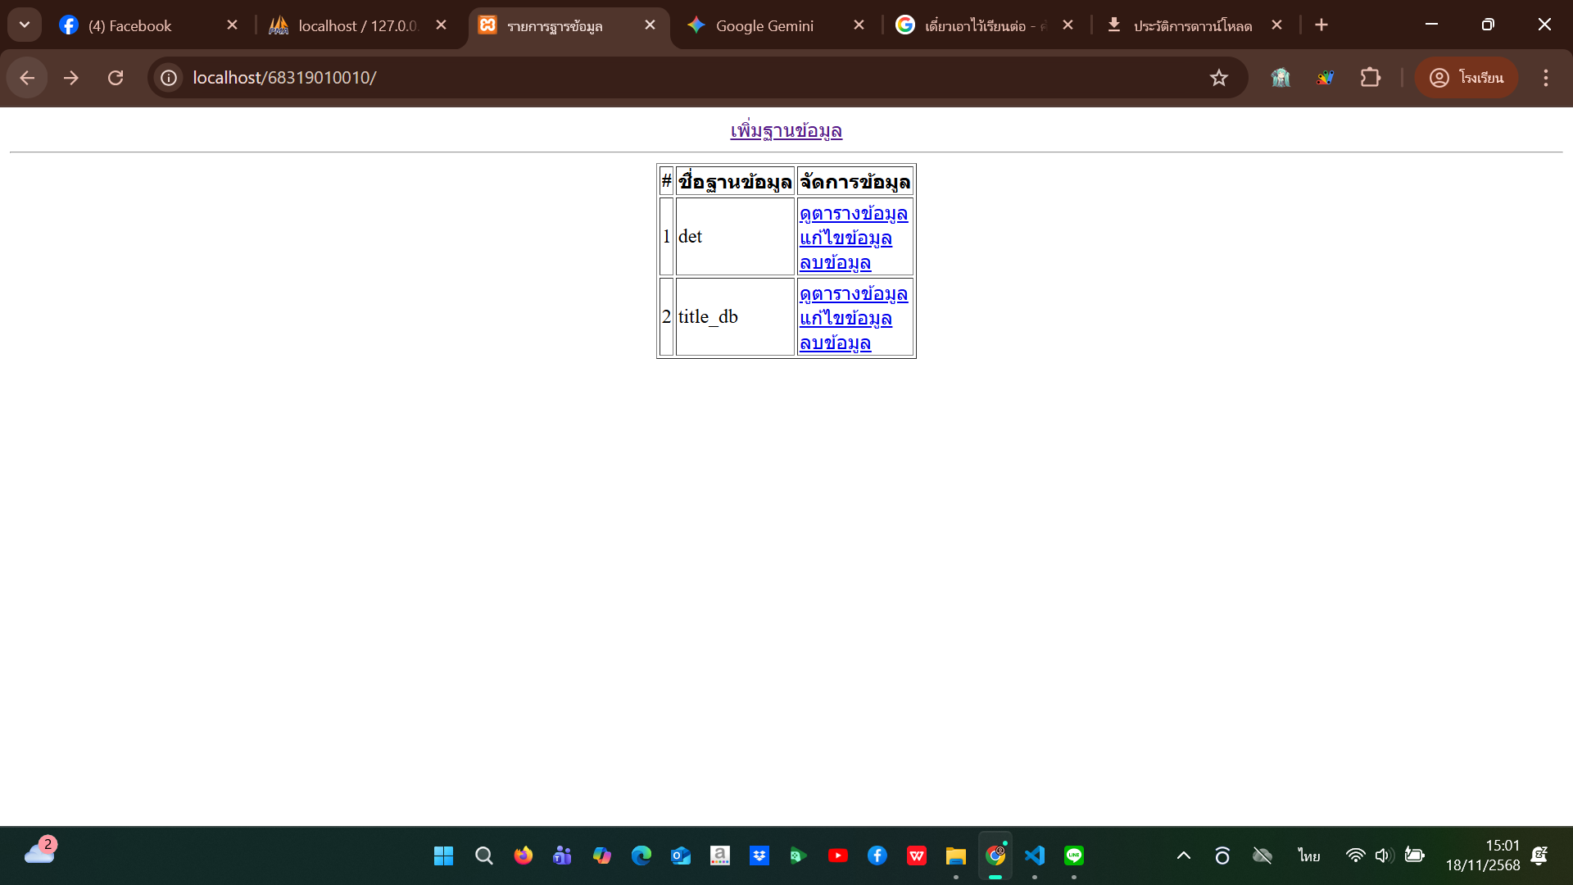This screenshot has width=1573, height=885.
Task: View site information icon in address bar
Action: [169, 78]
